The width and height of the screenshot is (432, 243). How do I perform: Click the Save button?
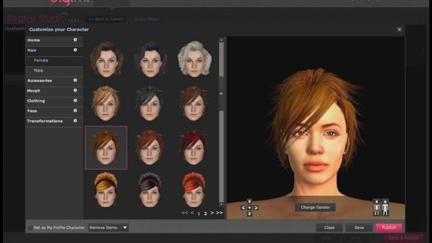point(359,227)
